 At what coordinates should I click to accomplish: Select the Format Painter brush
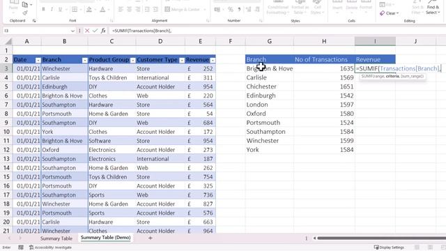pos(25,13)
